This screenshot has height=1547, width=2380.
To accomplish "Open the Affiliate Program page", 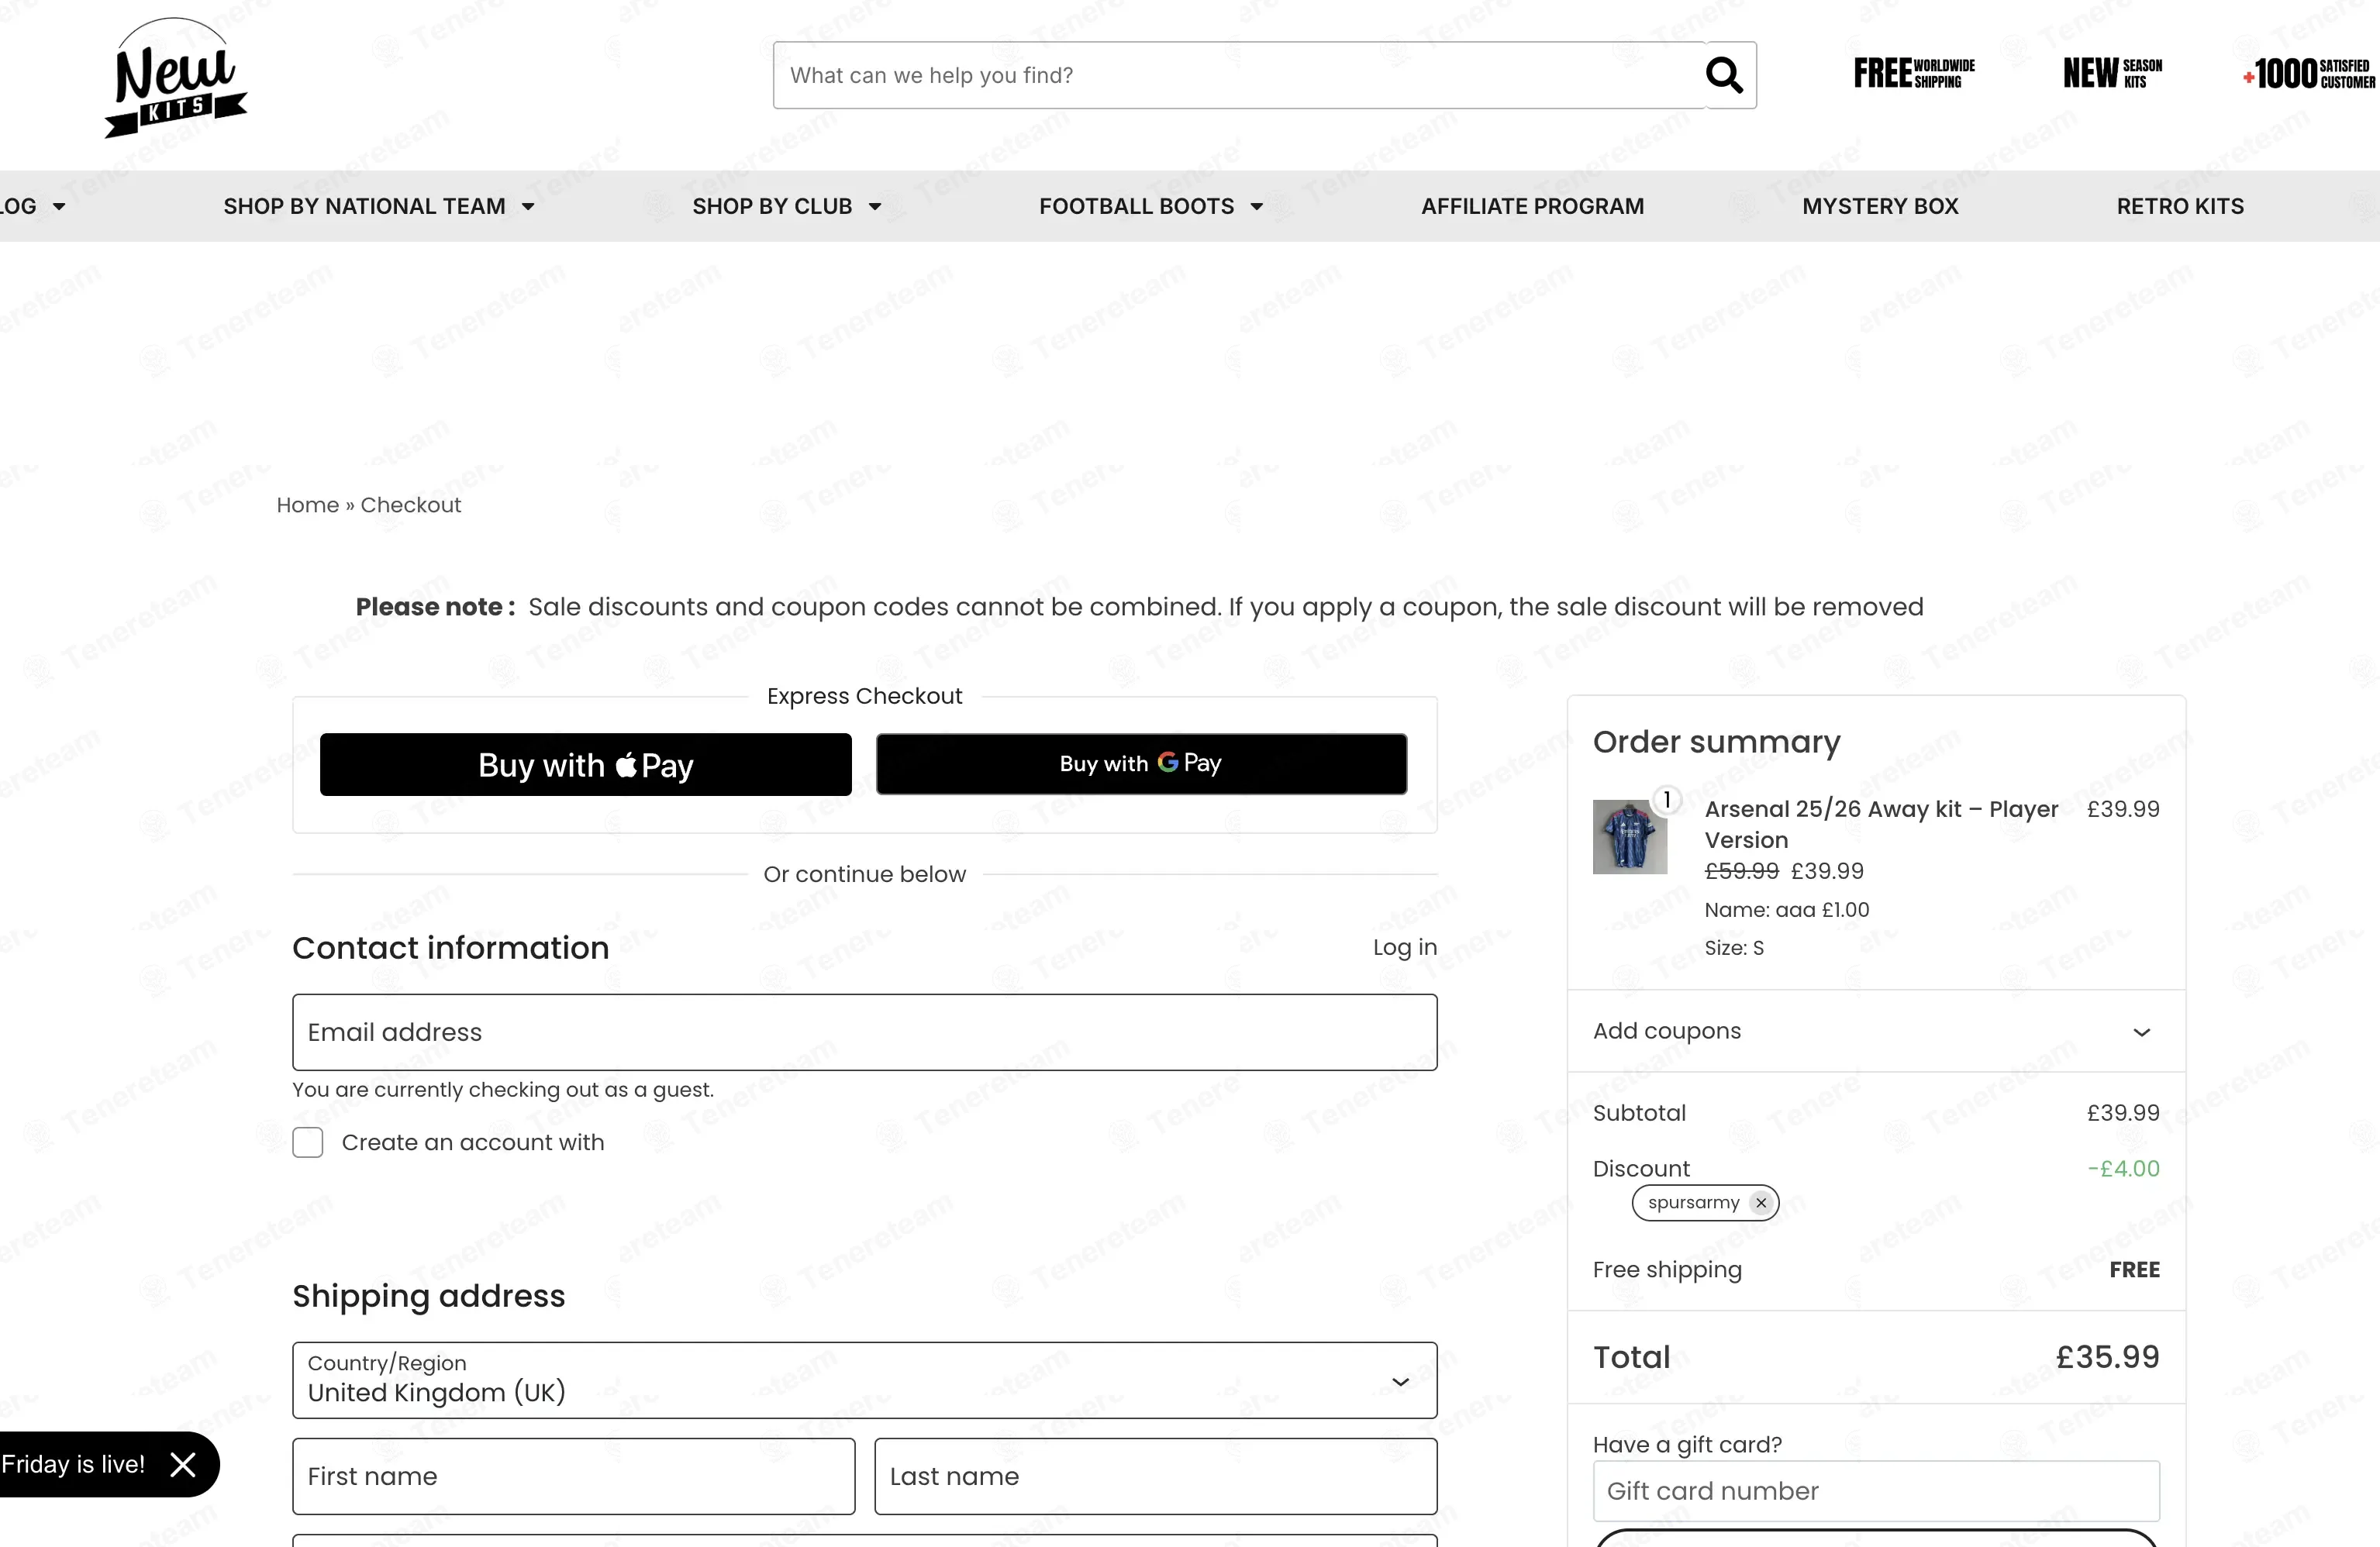I will click(1532, 206).
